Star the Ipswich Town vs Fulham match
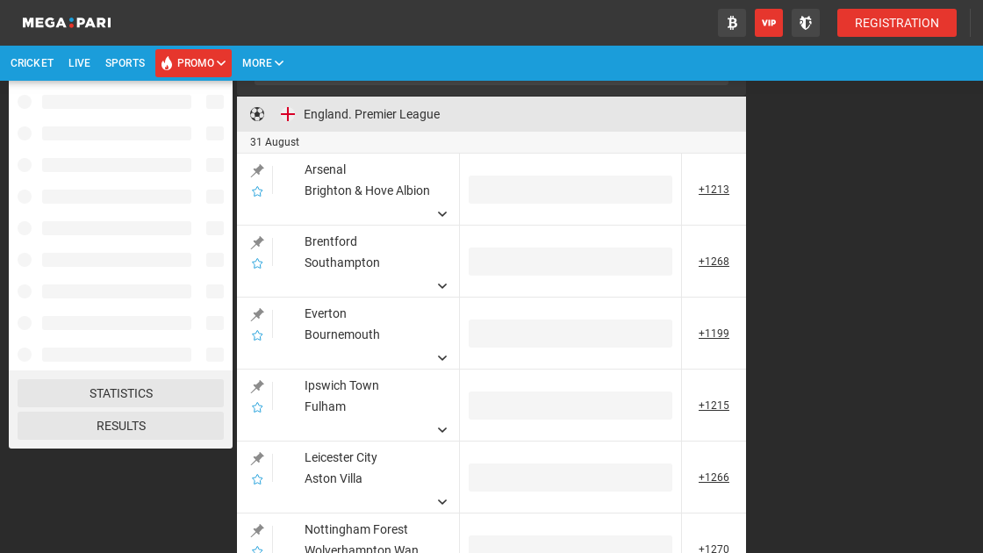 [x=257, y=407]
